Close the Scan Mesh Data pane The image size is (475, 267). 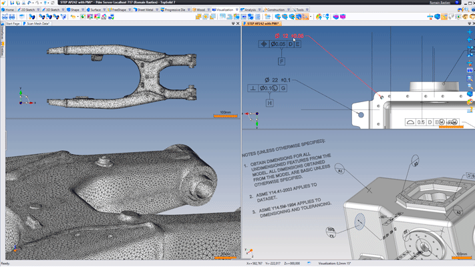[238, 23]
